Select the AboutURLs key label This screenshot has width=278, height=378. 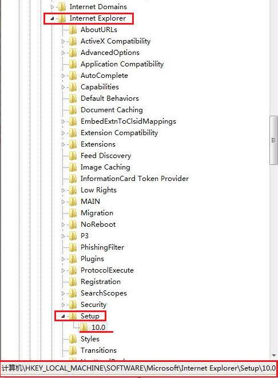pos(99,30)
